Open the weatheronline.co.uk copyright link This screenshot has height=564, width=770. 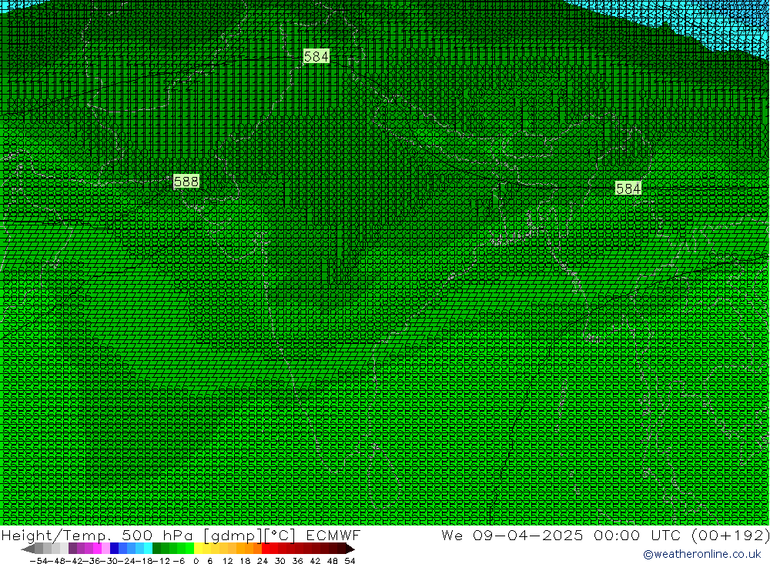[701, 554]
